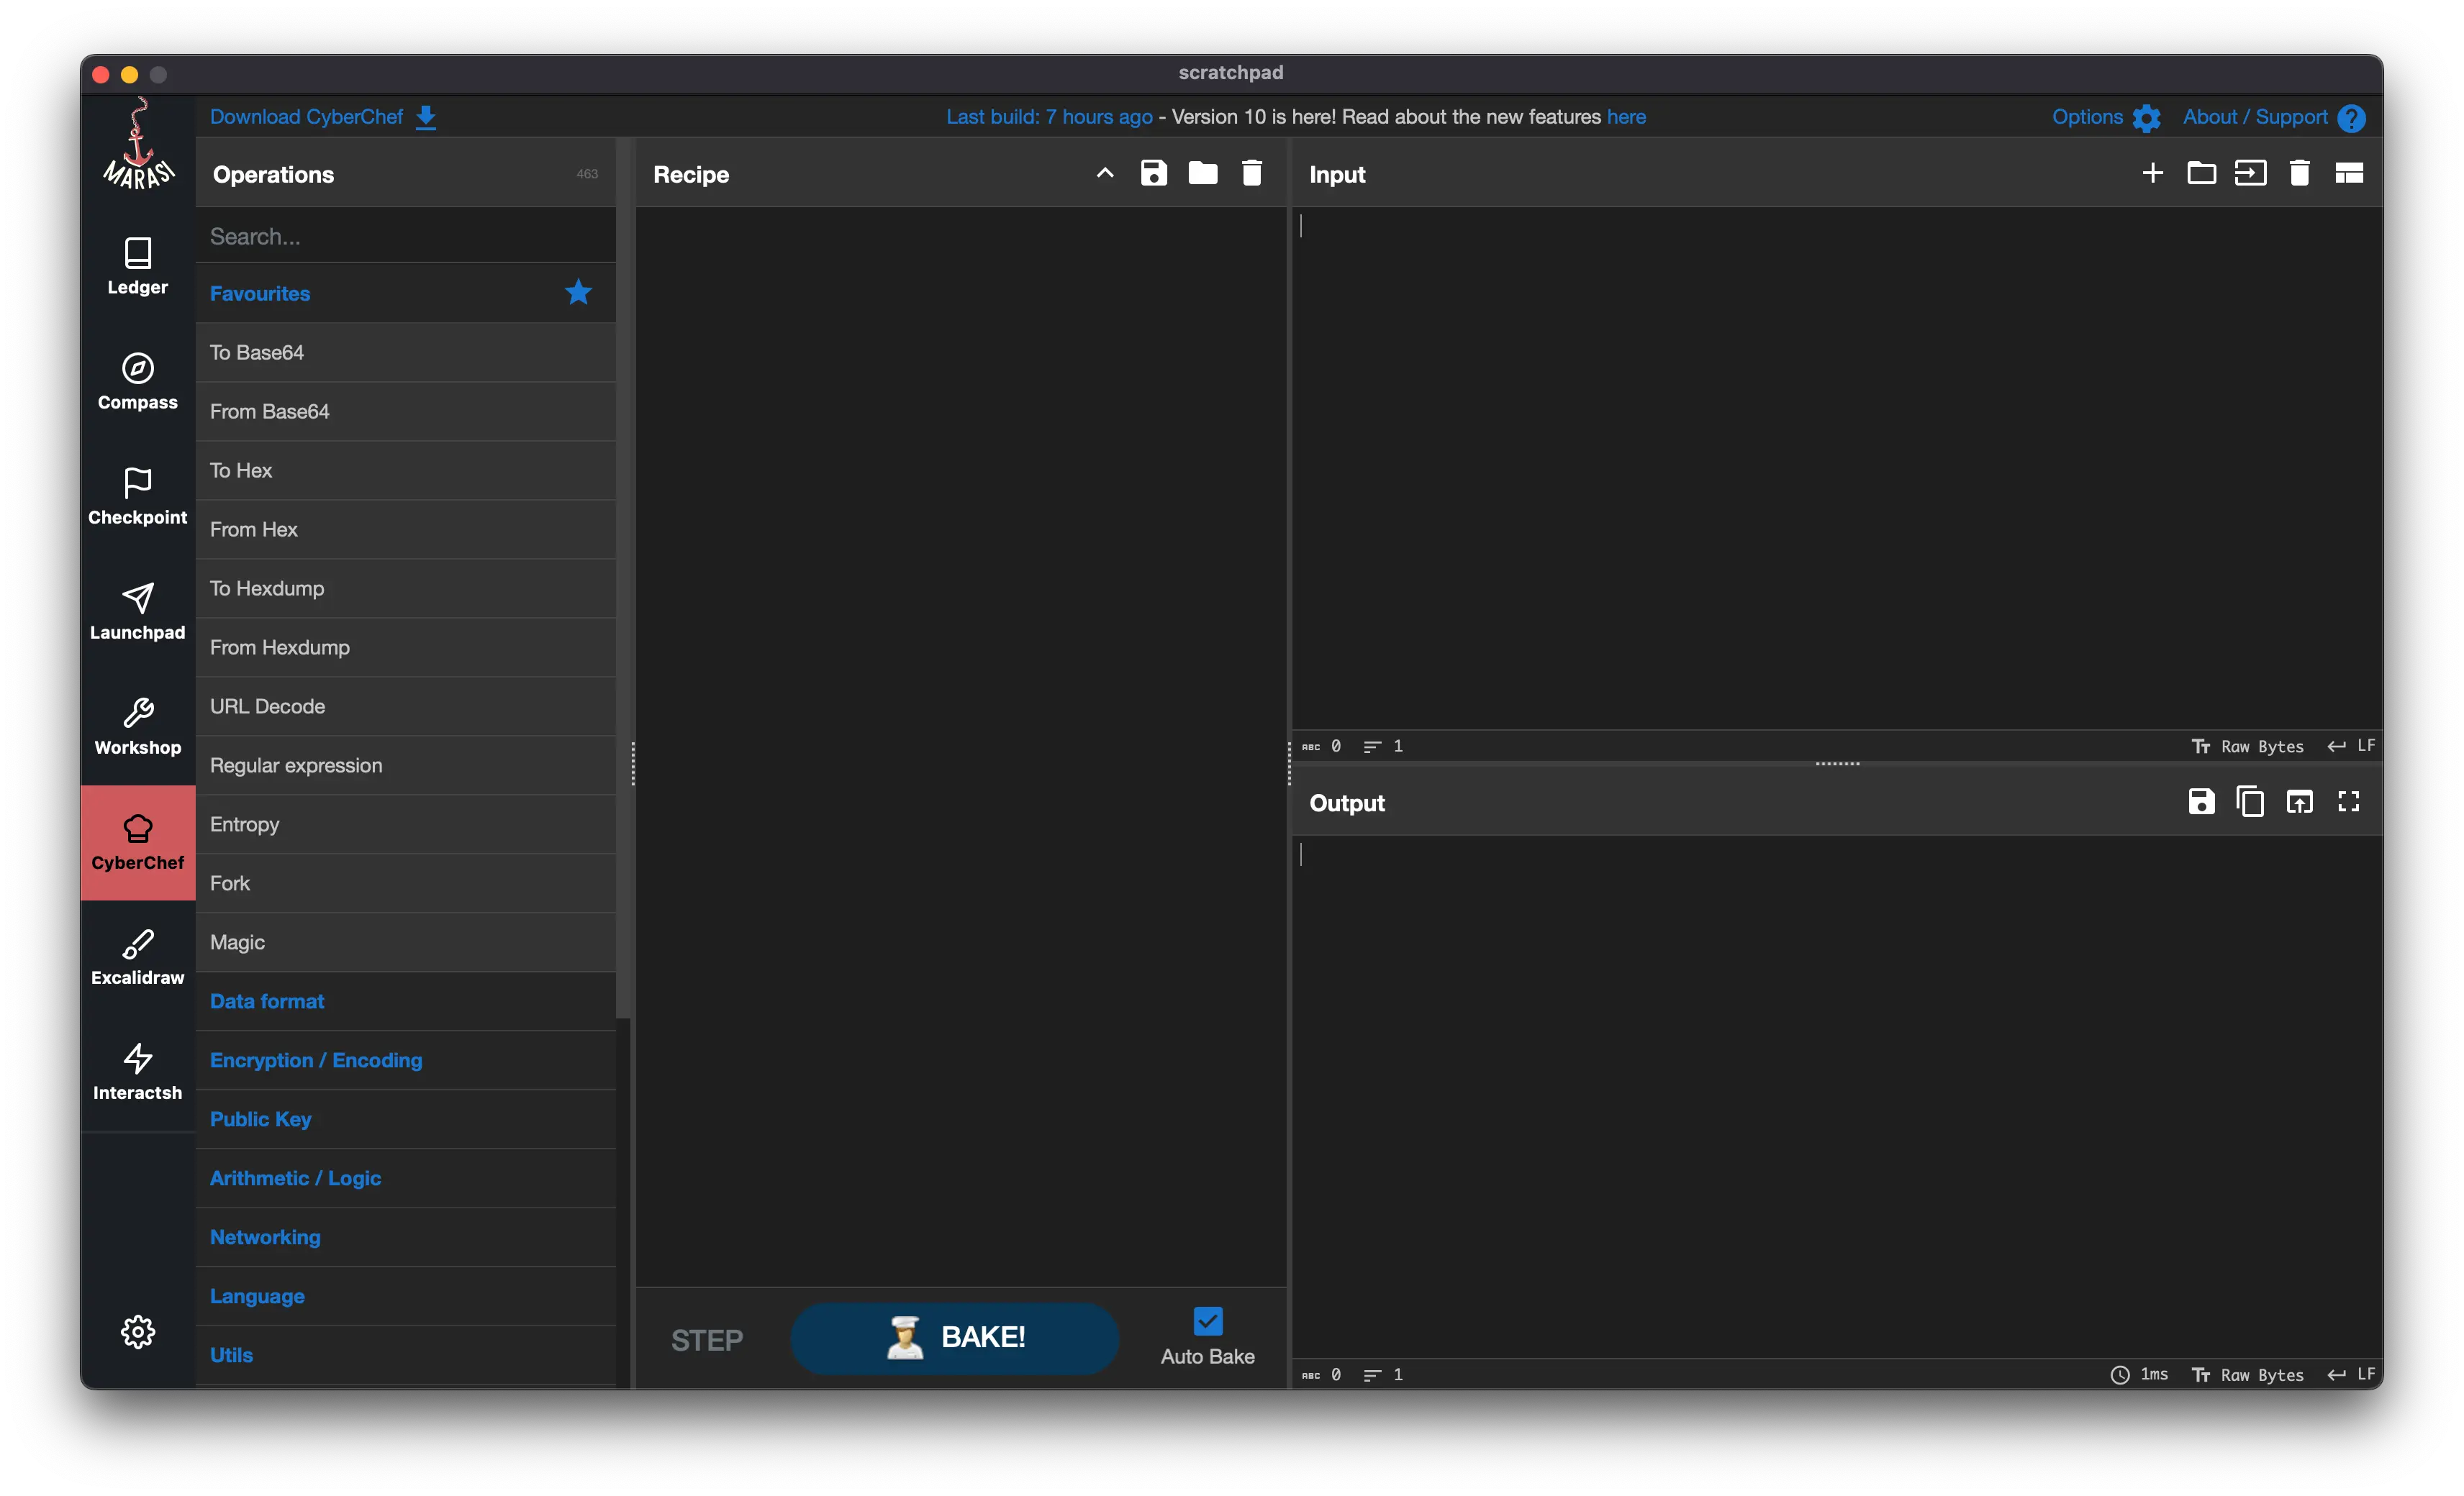This screenshot has height=1496, width=2464.
Task: Expand the Language category
Action: coord(405,1295)
